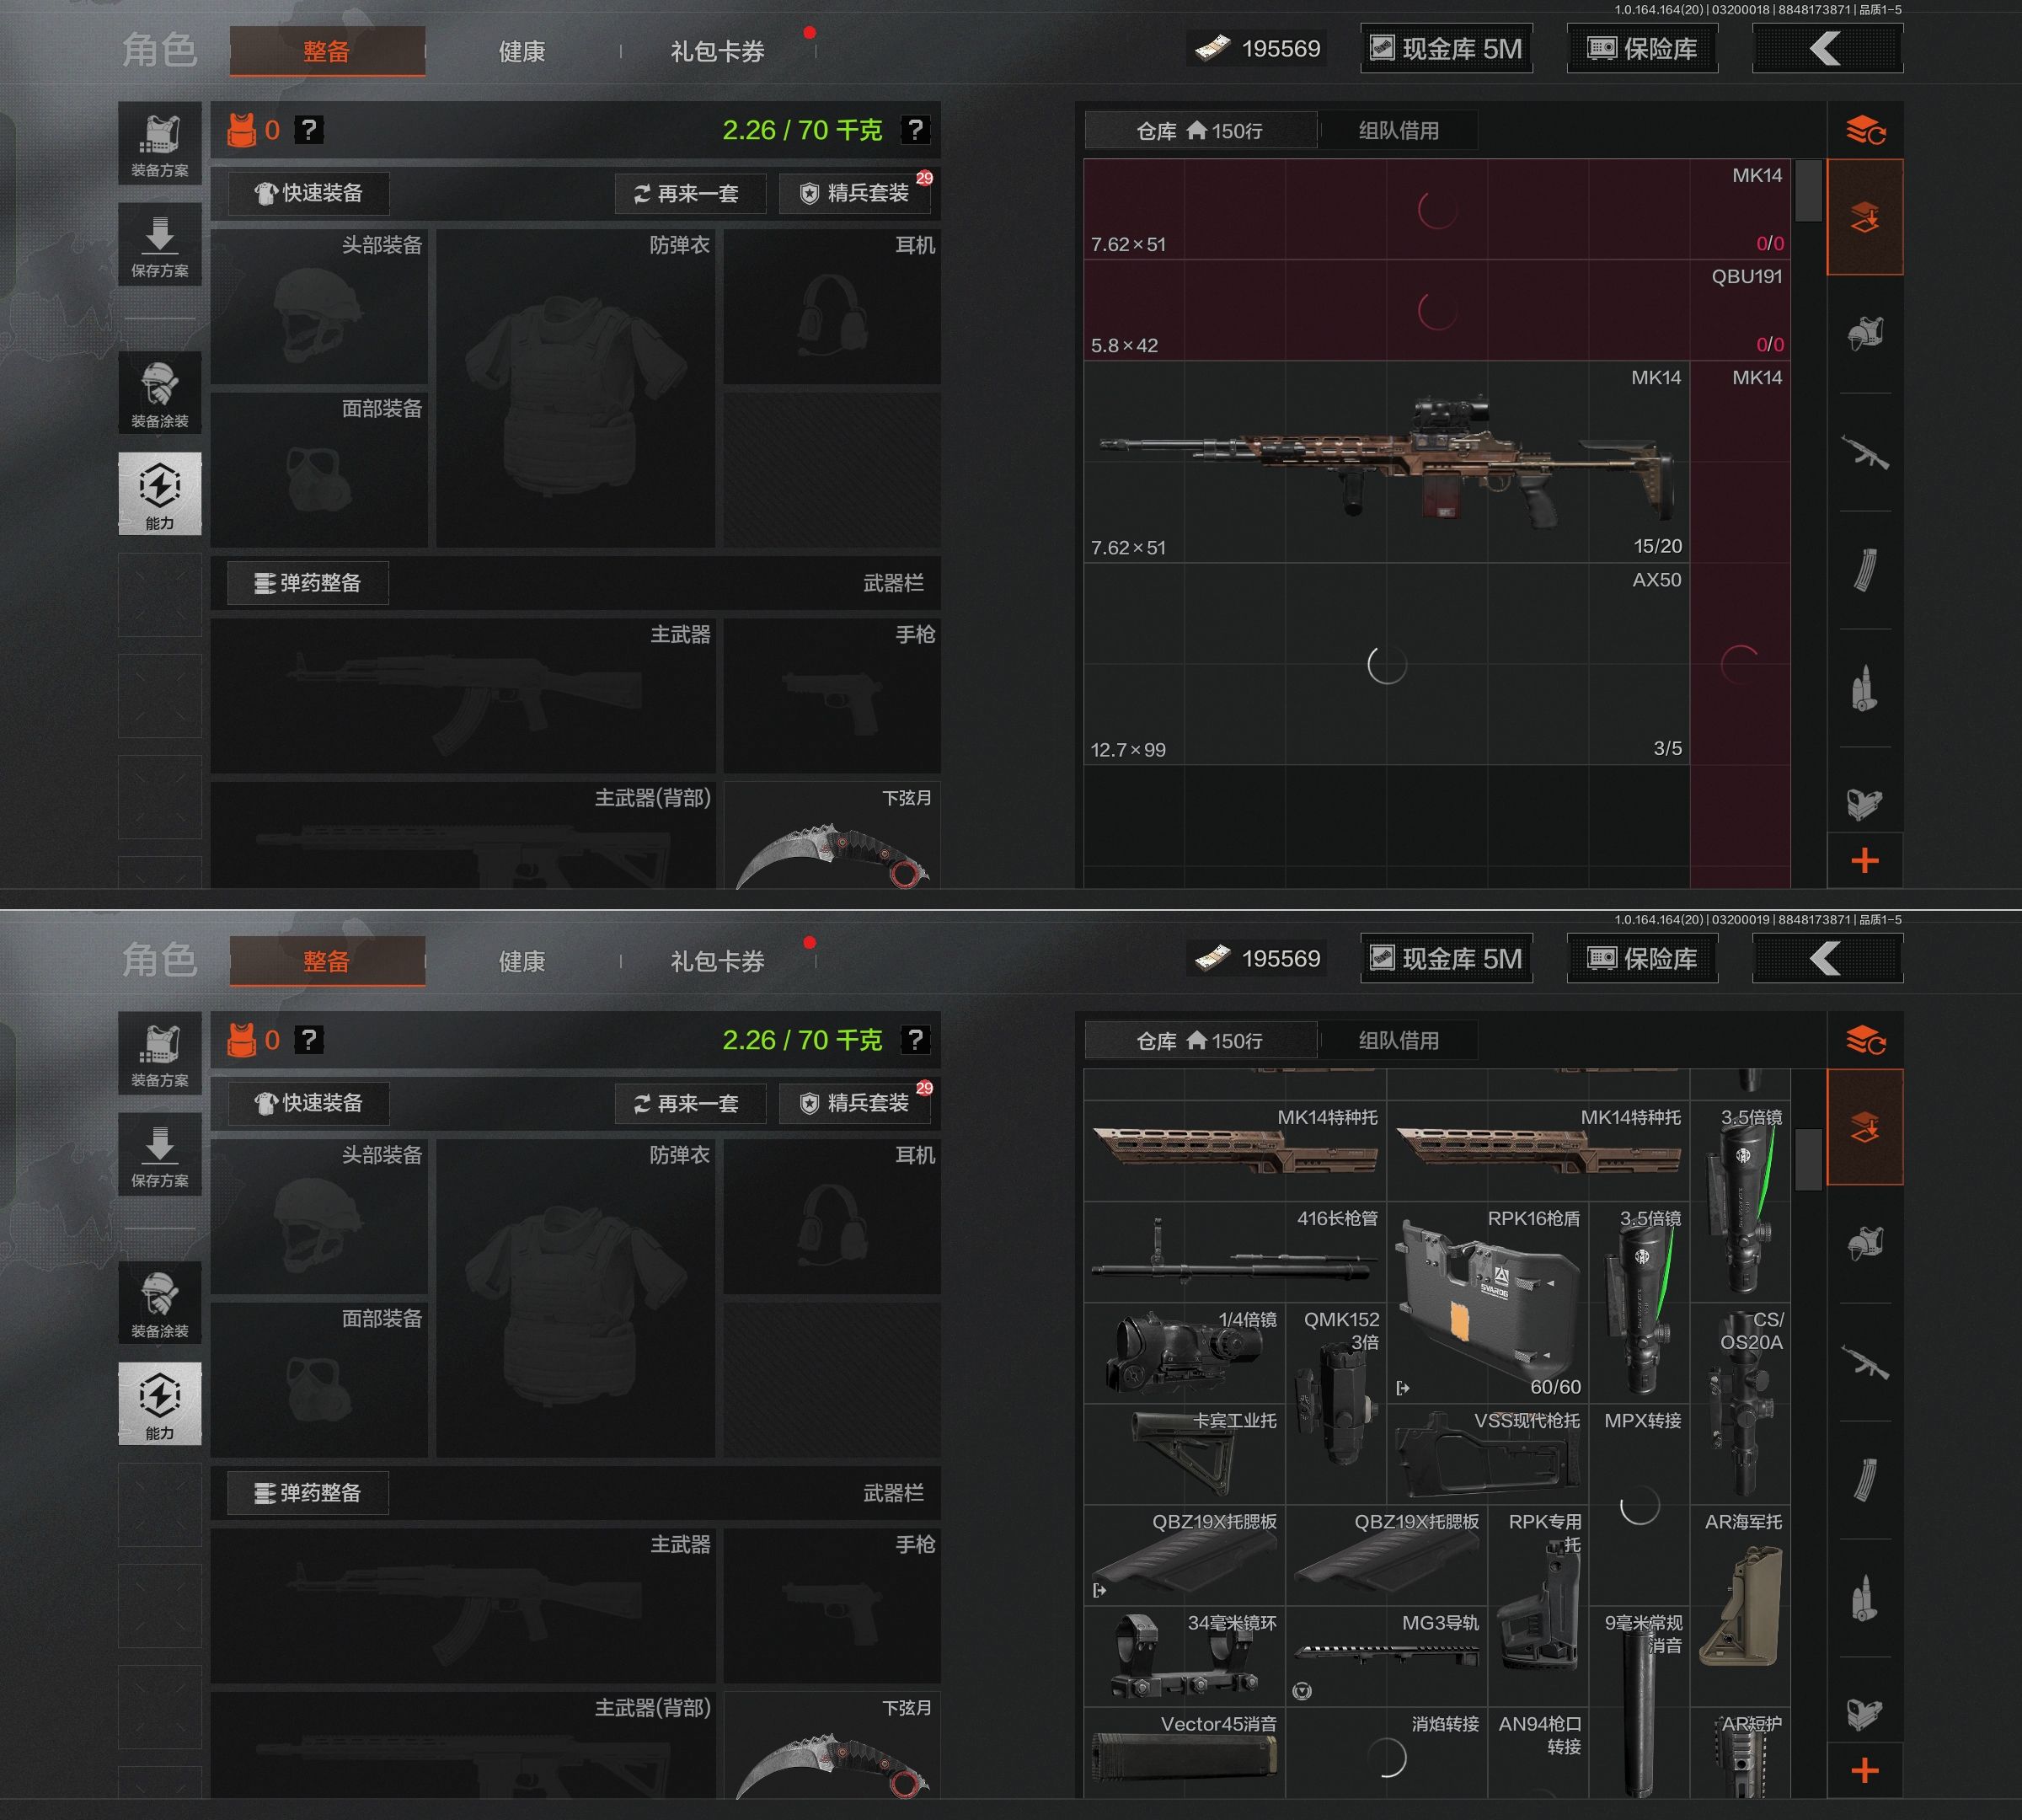Open the 能力 ability panel, lower screen

[x=160, y=1402]
